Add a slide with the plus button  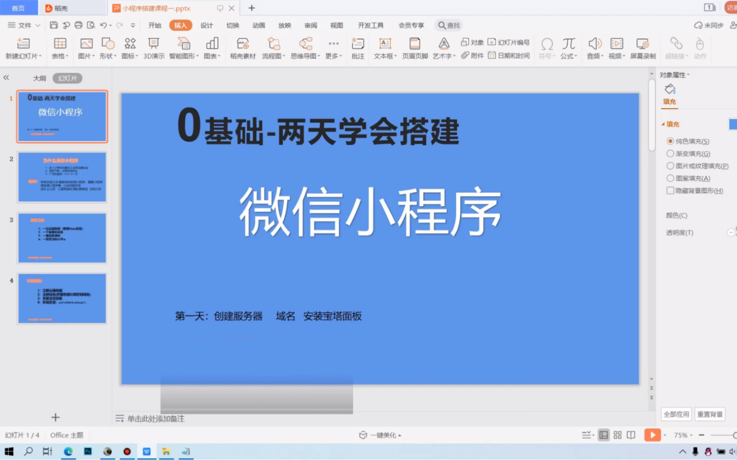(x=56, y=417)
